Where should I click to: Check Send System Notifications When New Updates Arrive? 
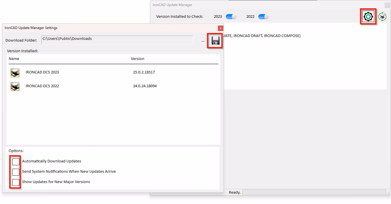click(x=16, y=172)
